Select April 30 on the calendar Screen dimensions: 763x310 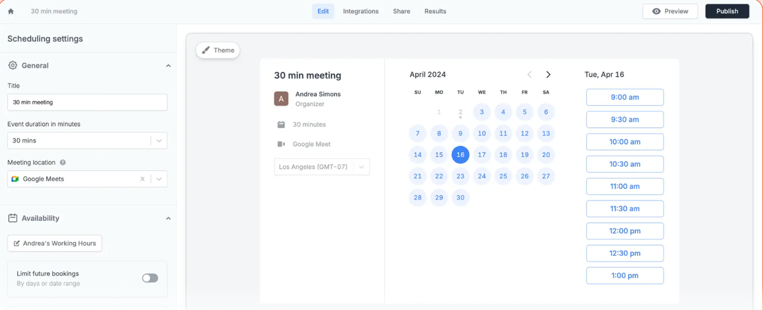tap(460, 197)
